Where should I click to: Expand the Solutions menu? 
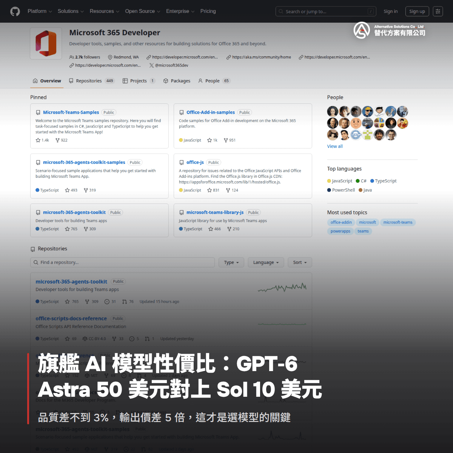point(71,11)
